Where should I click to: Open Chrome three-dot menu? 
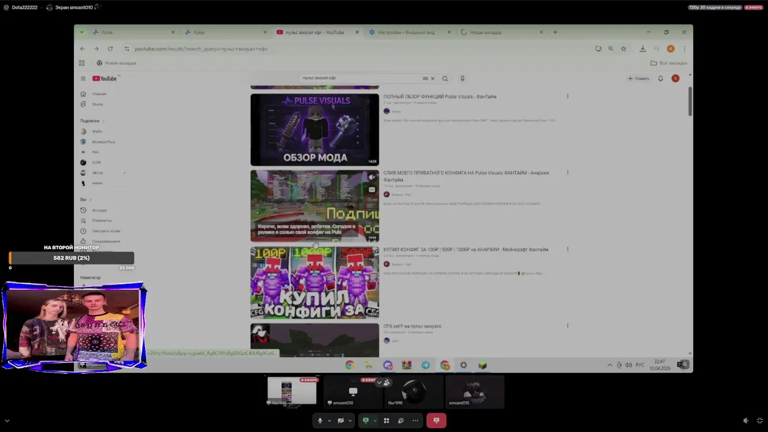(684, 49)
